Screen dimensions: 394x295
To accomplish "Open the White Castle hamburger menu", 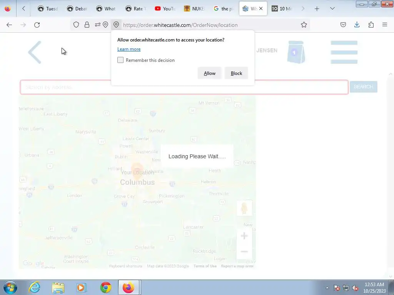I will coord(344,52).
